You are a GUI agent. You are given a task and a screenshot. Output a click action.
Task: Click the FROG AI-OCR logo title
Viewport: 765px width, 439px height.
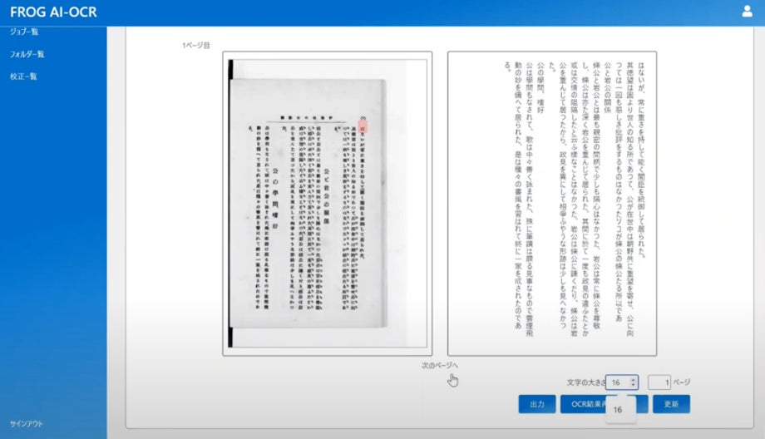[x=53, y=12]
